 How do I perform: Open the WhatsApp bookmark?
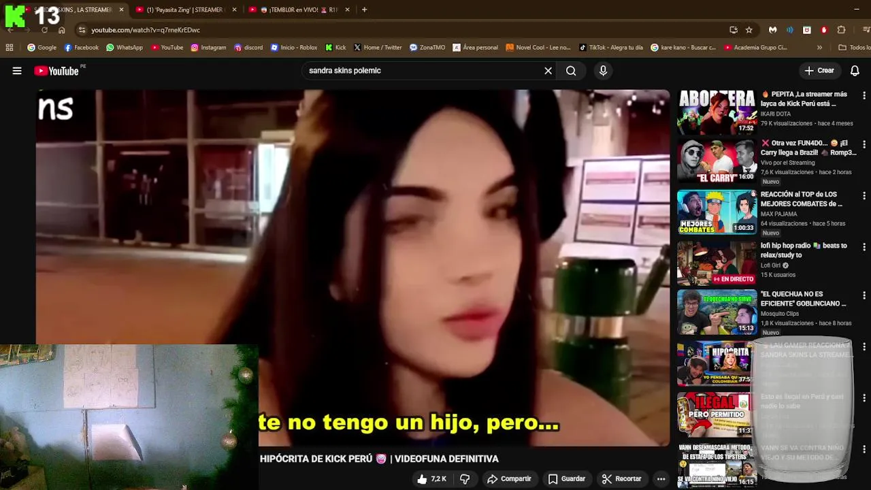click(x=125, y=48)
